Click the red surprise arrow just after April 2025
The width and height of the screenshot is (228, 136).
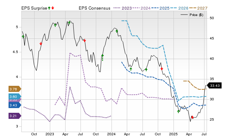(x=192, y=117)
